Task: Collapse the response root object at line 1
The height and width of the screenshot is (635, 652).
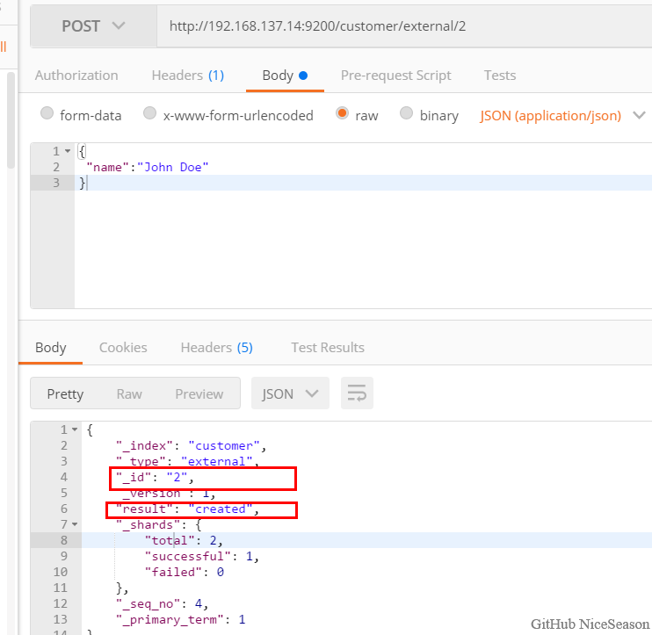Action: 75,429
